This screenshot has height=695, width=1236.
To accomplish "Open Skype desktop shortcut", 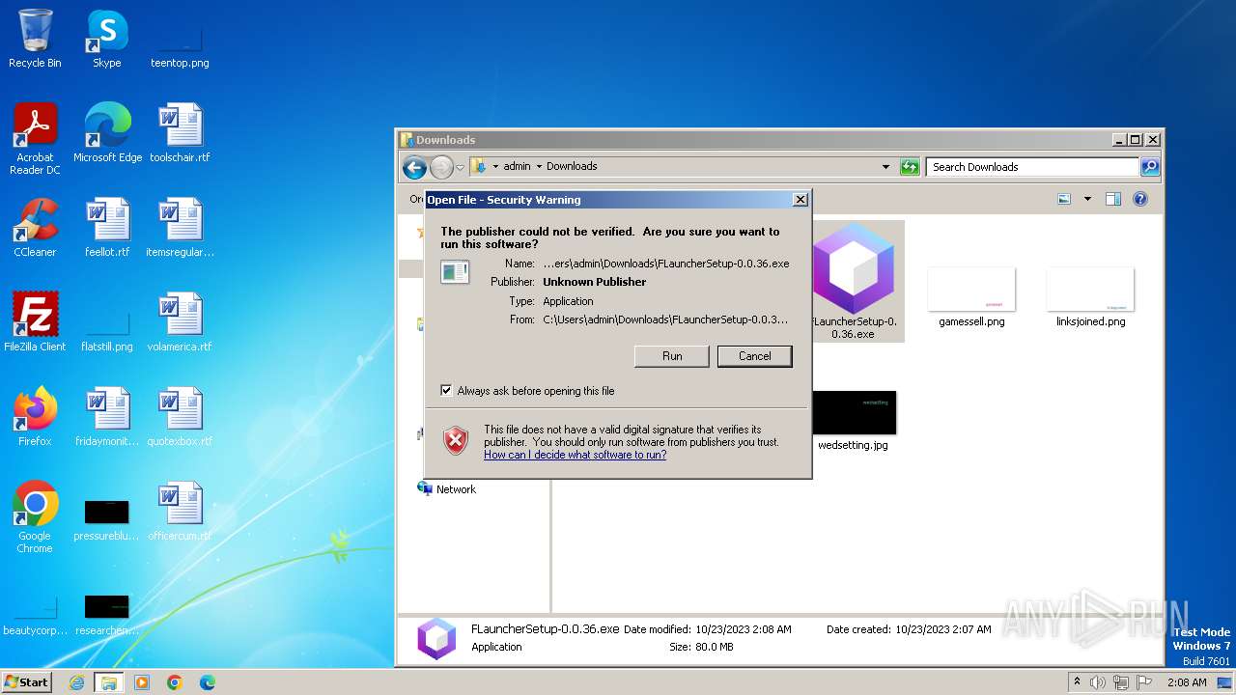I will pyautogui.click(x=106, y=39).
